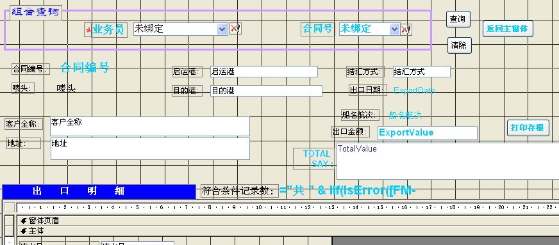Select the 启运港 text field

(x=264, y=72)
